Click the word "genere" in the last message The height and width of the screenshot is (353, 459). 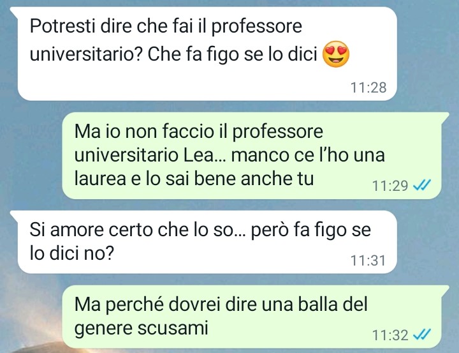pos(103,329)
